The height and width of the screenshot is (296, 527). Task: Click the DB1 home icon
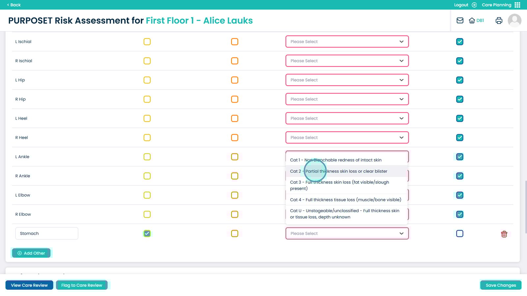pos(472,21)
